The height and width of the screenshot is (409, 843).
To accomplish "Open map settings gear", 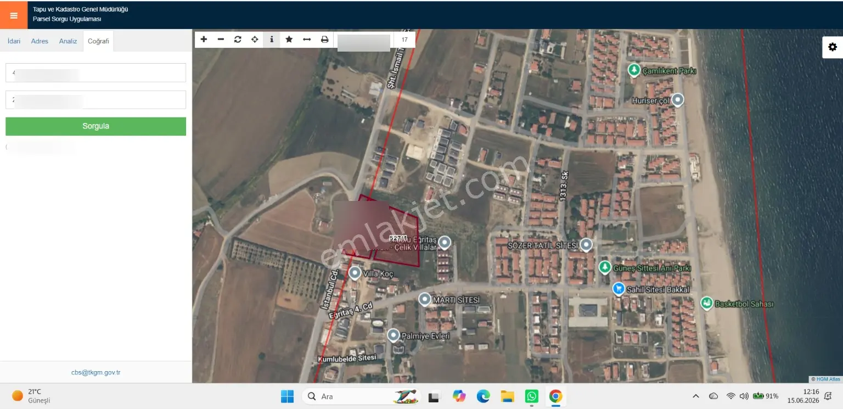I will point(833,47).
